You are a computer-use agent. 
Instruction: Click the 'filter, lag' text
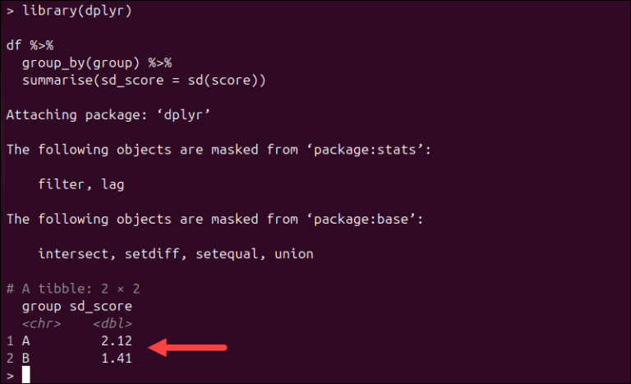(81, 184)
